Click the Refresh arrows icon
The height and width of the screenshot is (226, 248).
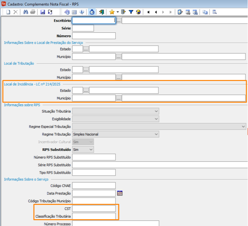50,12
